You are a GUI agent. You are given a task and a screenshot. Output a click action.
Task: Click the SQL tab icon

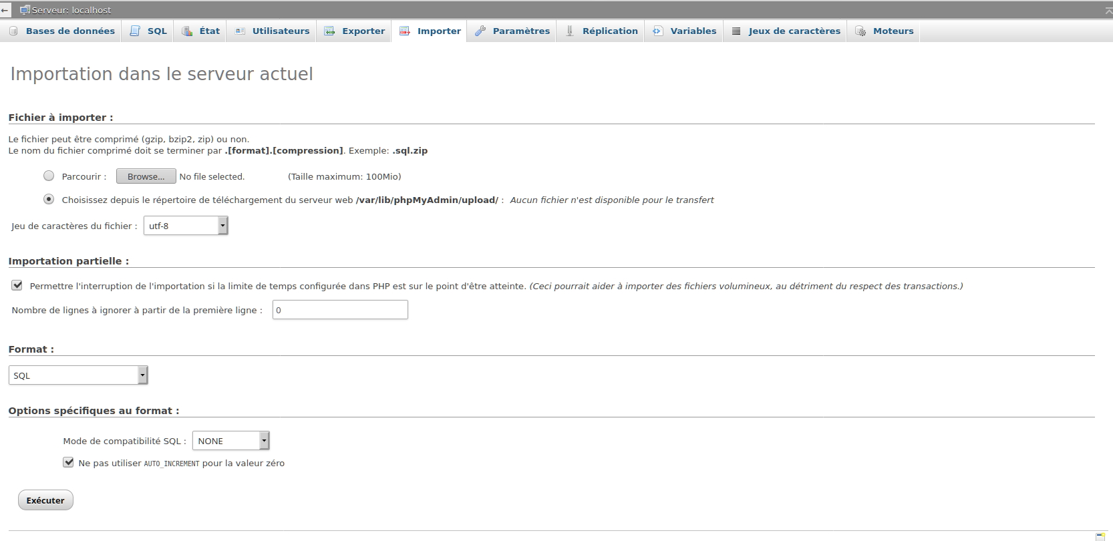(135, 31)
